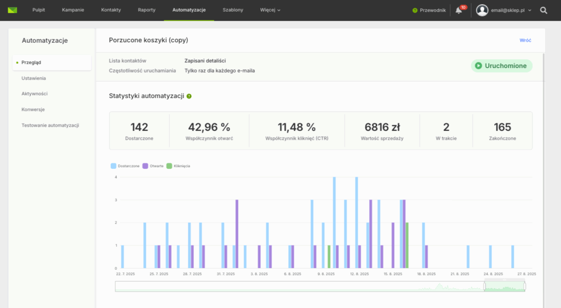Click the user avatar icon
Screen dimensions: 561x308
coord(482,10)
